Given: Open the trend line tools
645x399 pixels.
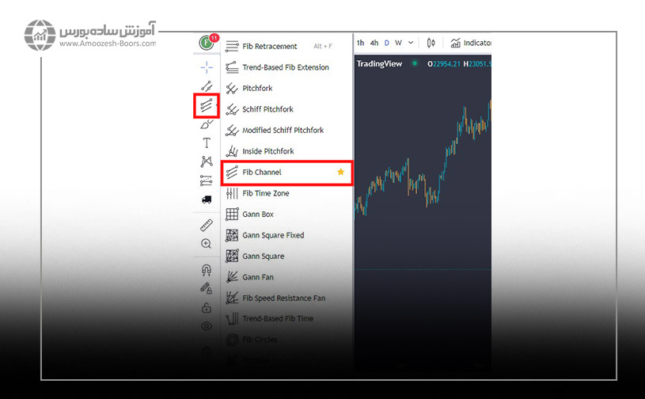Looking at the screenshot, I should point(207,86).
